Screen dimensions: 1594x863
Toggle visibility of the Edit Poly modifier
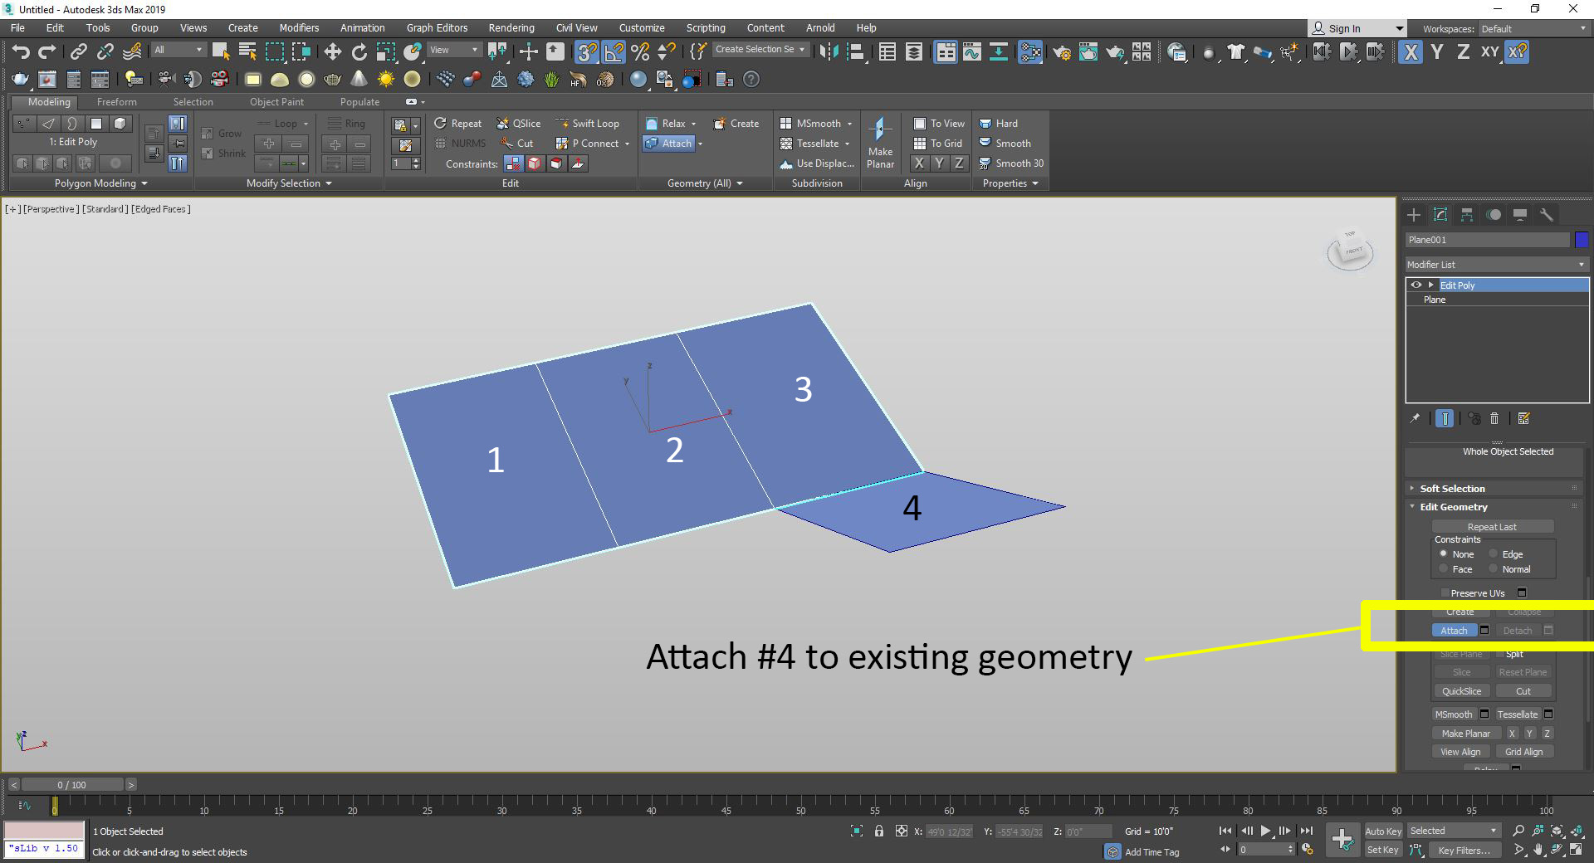coord(1415,285)
